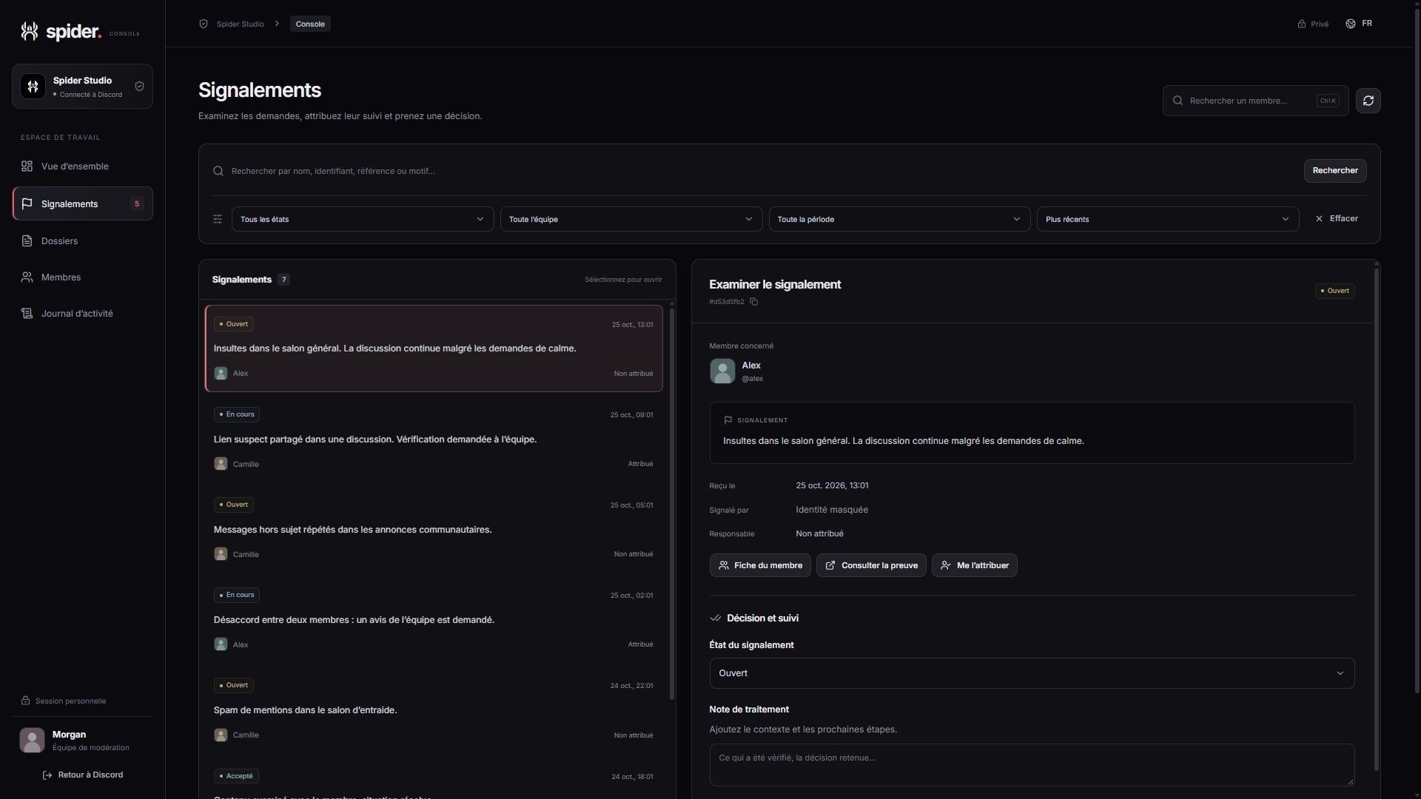The width and height of the screenshot is (1421, 799).
Task: Click the Spider Studio breadcrumb link
Action: tap(240, 24)
